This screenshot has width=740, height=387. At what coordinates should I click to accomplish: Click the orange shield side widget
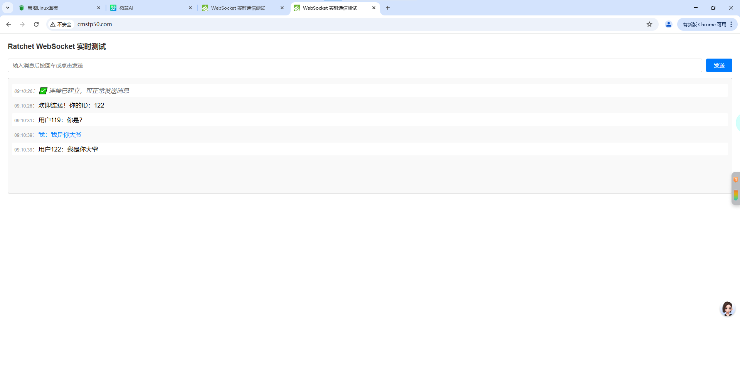[x=736, y=180]
